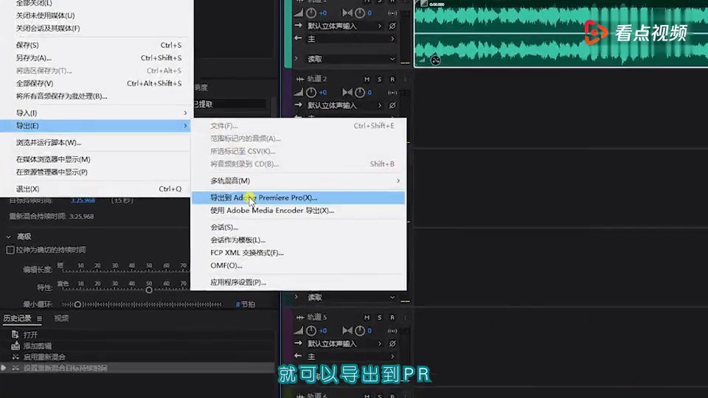This screenshot has height=398, width=708.
Task: Arm 轨道 2 for record (R)
Action: point(392,80)
